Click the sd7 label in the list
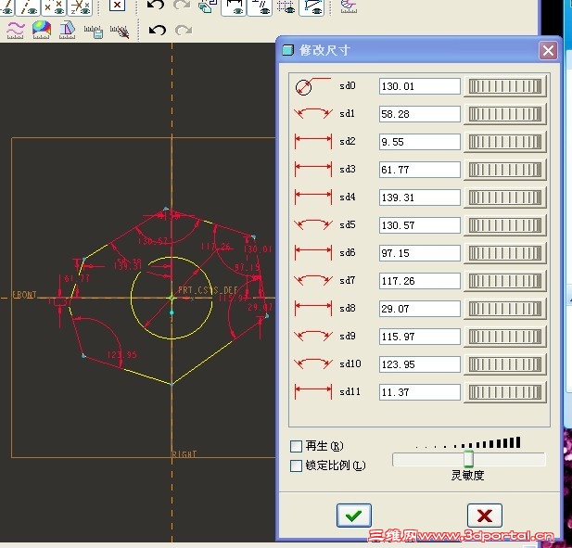 tap(347, 281)
